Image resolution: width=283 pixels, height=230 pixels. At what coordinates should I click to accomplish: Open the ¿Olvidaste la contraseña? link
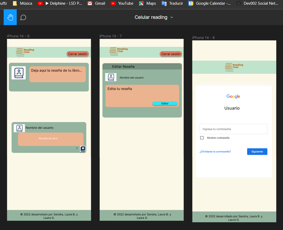[x=215, y=151]
